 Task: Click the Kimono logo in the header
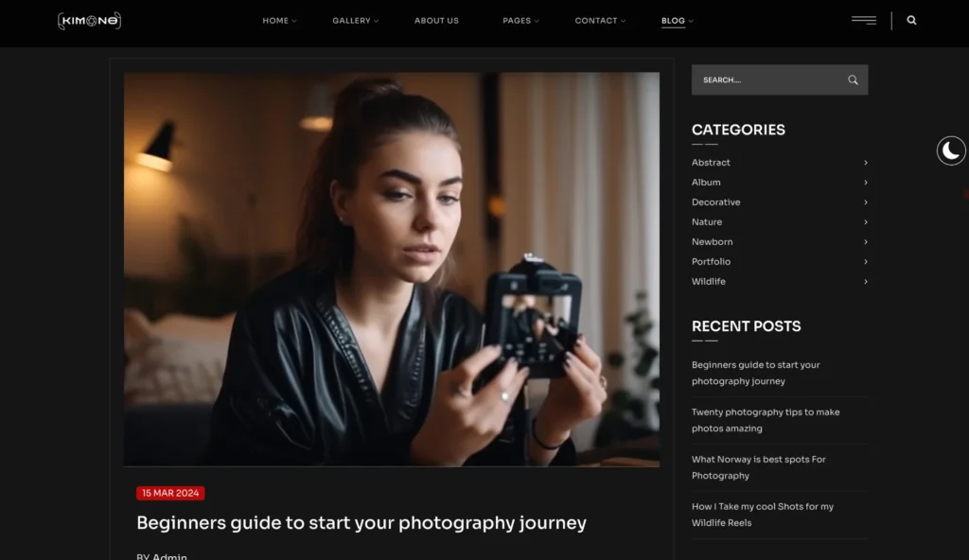89,21
